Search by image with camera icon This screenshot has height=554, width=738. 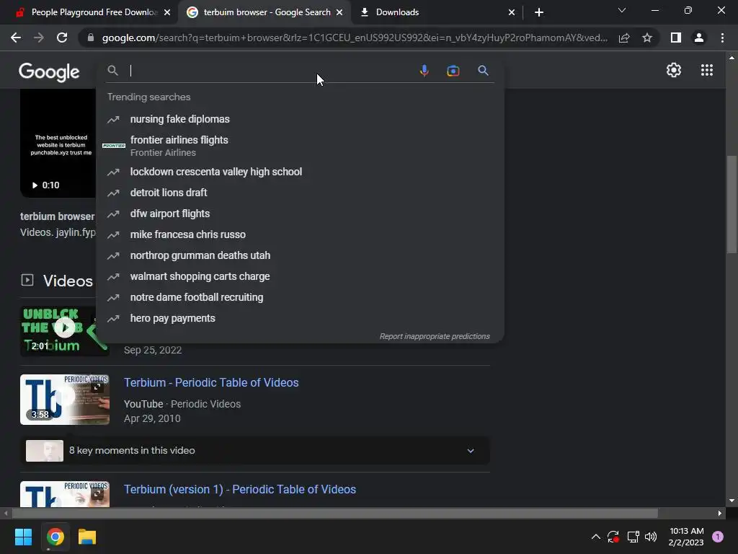pos(453,71)
